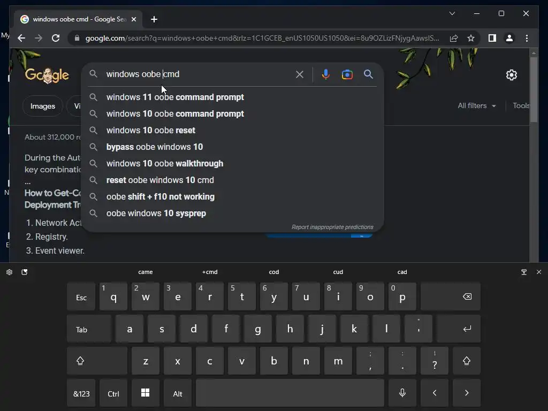Reload the Google search page
Screen dimensions: 548x411
[x=56, y=38]
